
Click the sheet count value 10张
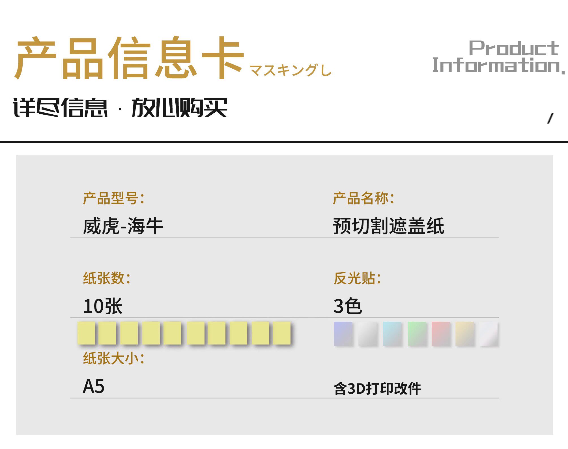point(103,306)
